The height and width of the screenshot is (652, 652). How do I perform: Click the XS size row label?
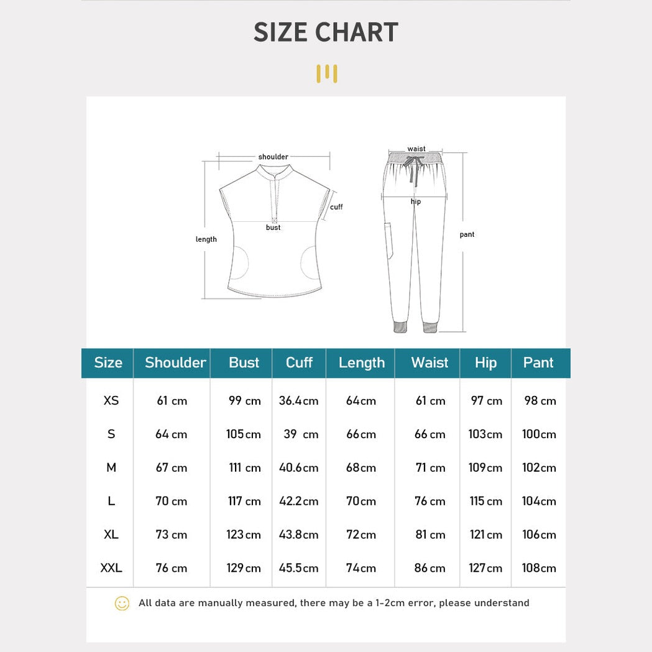(x=111, y=401)
